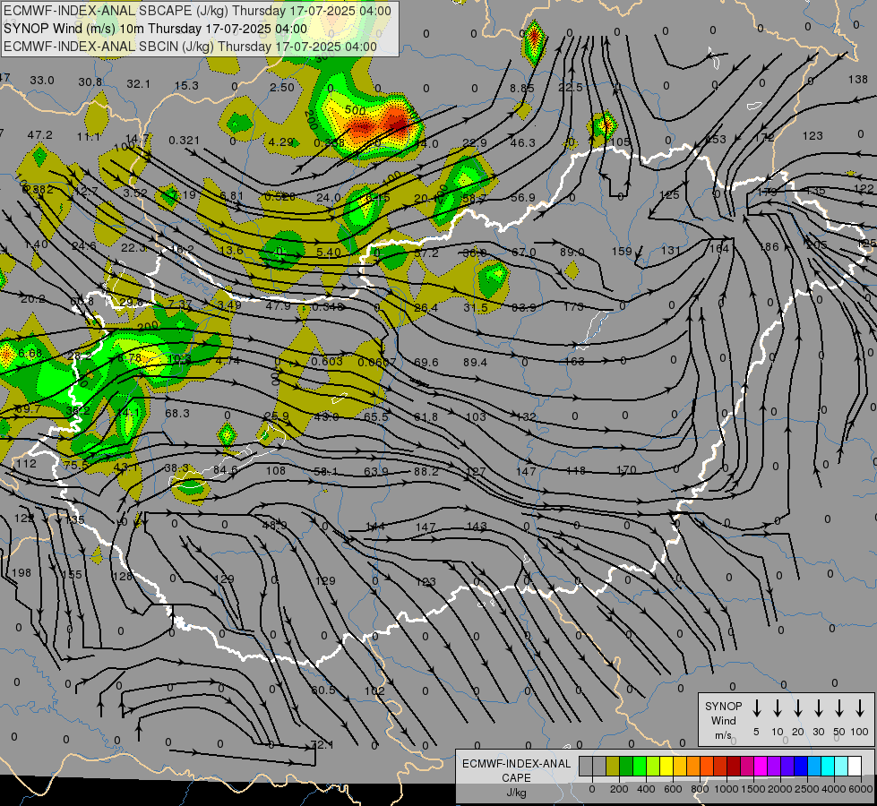Click the 8.85 map value
Viewport: 877px width, 806px height.
click(522, 89)
